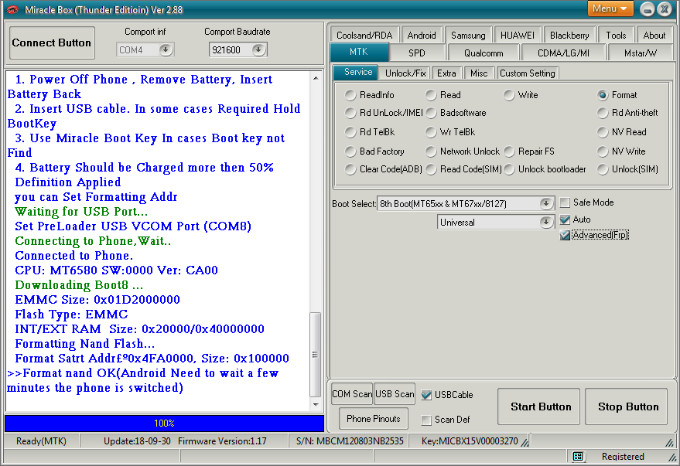
Task: Open the About tab
Action: coord(654,35)
